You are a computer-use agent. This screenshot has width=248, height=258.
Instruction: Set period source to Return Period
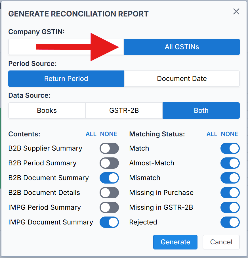66,79
